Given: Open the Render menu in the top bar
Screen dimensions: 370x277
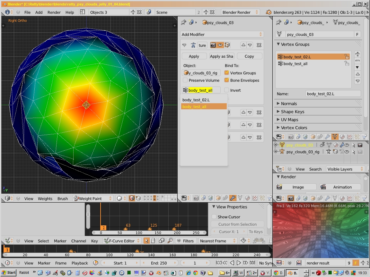Looking at the screenshot, I should pyautogui.click(x=54, y=12).
